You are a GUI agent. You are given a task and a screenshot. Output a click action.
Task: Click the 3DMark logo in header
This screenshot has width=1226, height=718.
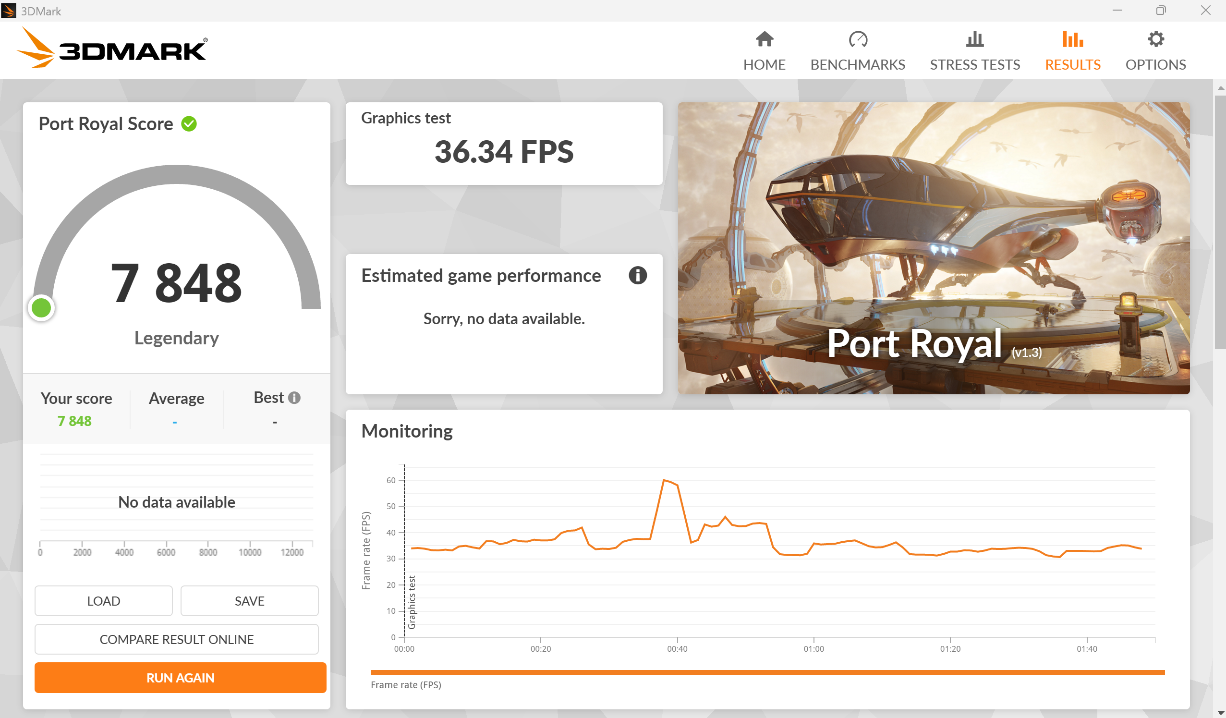(x=113, y=49)
